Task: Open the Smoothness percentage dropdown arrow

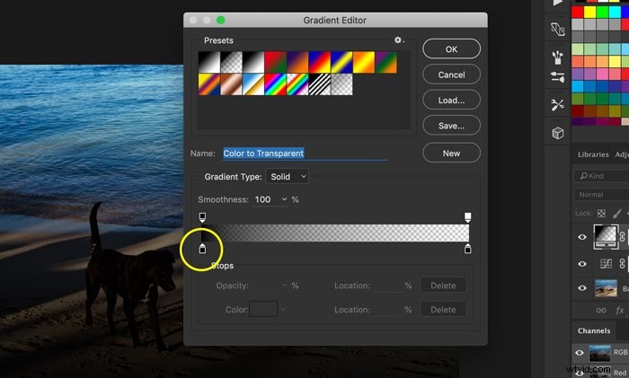Action: (x=285, y=199)
